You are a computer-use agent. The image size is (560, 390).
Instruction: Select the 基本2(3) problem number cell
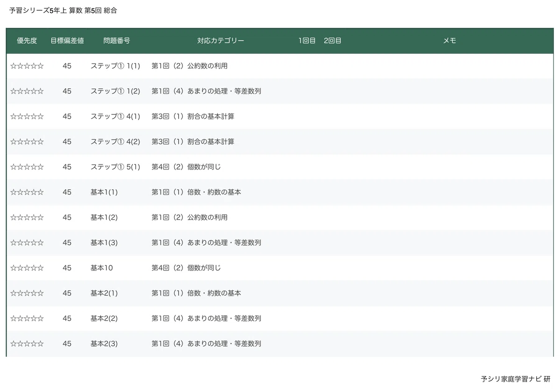coord(104,344)
